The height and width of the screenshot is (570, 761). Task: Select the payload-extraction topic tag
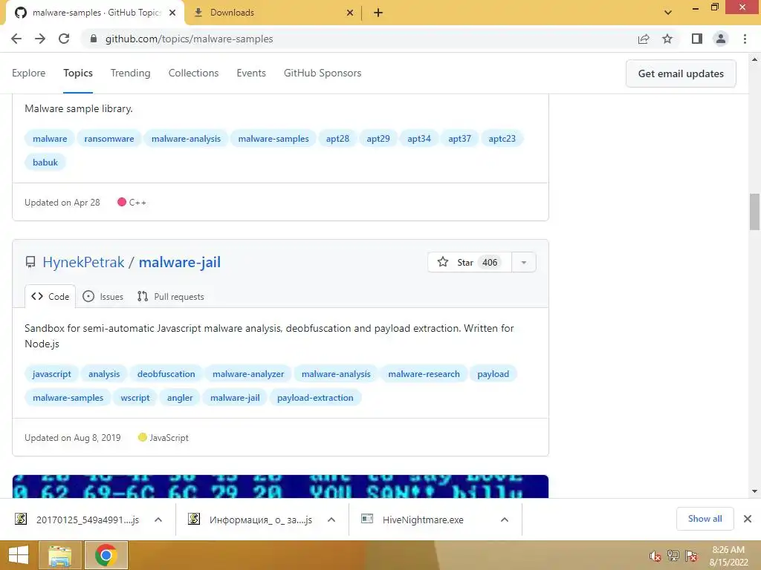click(x=315, y=398)
